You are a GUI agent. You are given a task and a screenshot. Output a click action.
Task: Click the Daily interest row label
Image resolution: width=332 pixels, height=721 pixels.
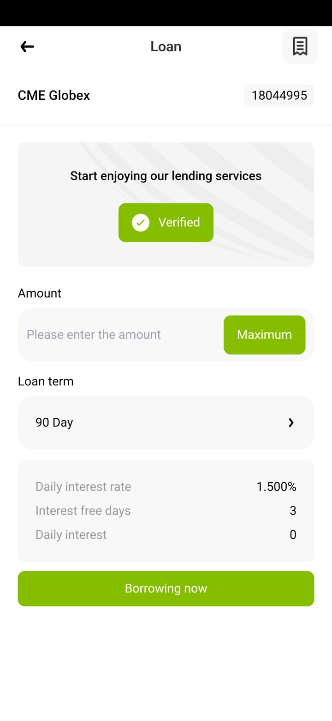coord(71,535)
